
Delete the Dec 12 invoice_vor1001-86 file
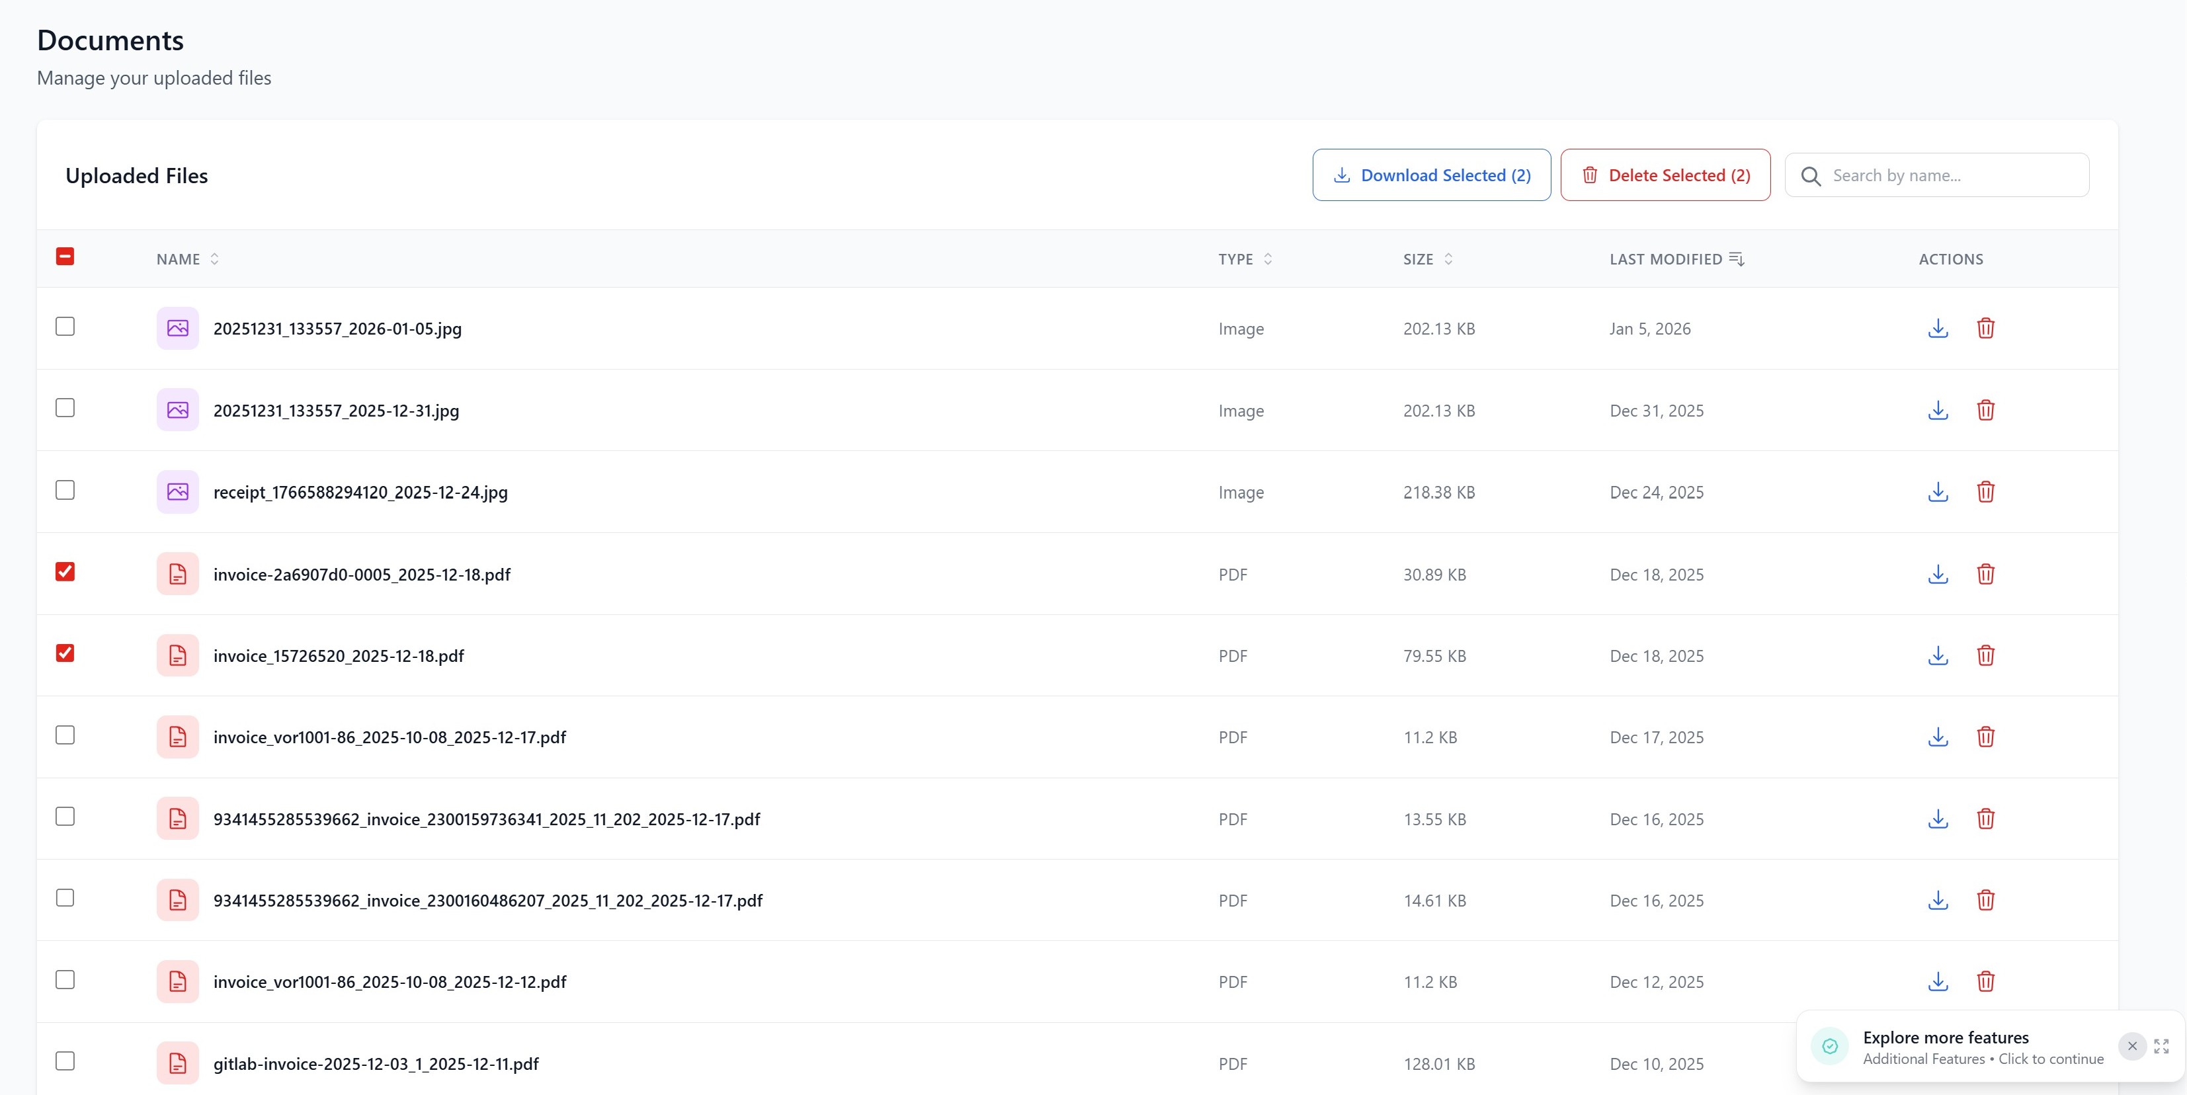pos(1985,982)
